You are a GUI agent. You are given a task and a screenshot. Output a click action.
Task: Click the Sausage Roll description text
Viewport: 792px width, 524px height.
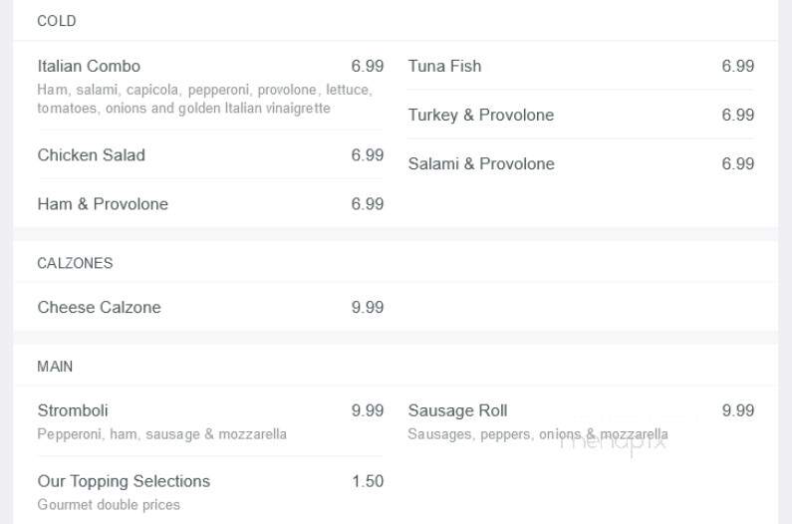(x=538, y=434)
